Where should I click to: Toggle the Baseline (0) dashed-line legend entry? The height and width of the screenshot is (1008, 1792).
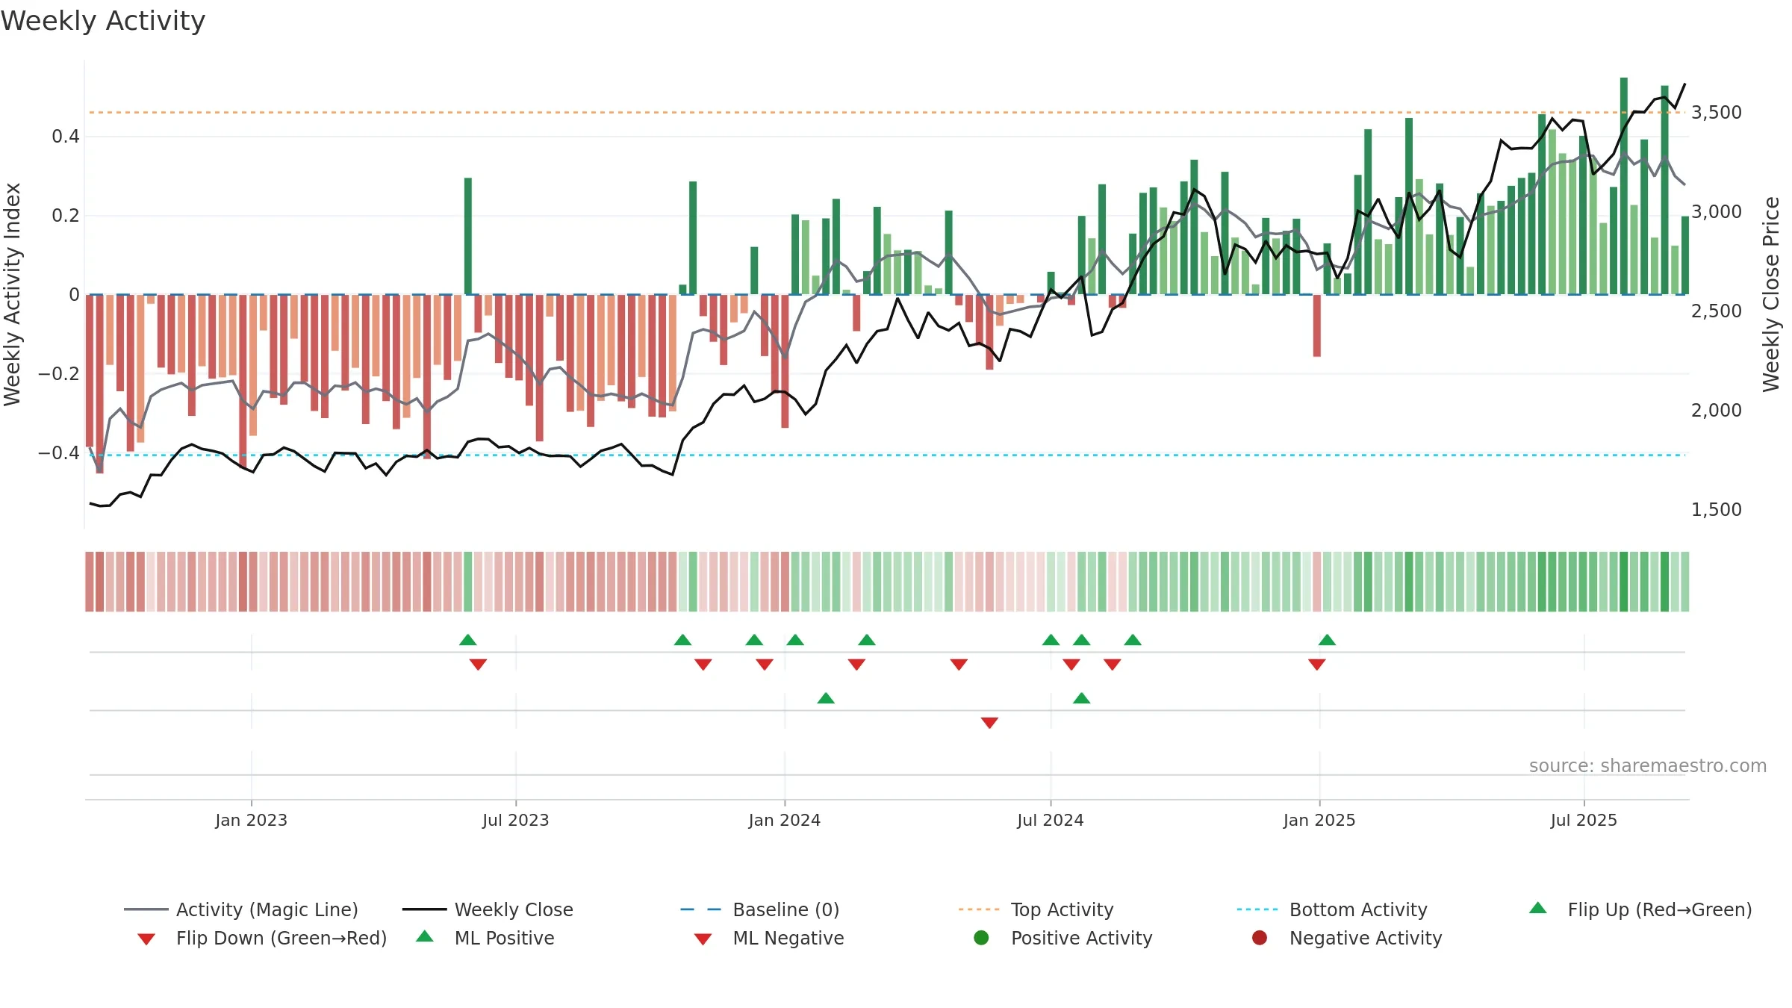(760, 909)
